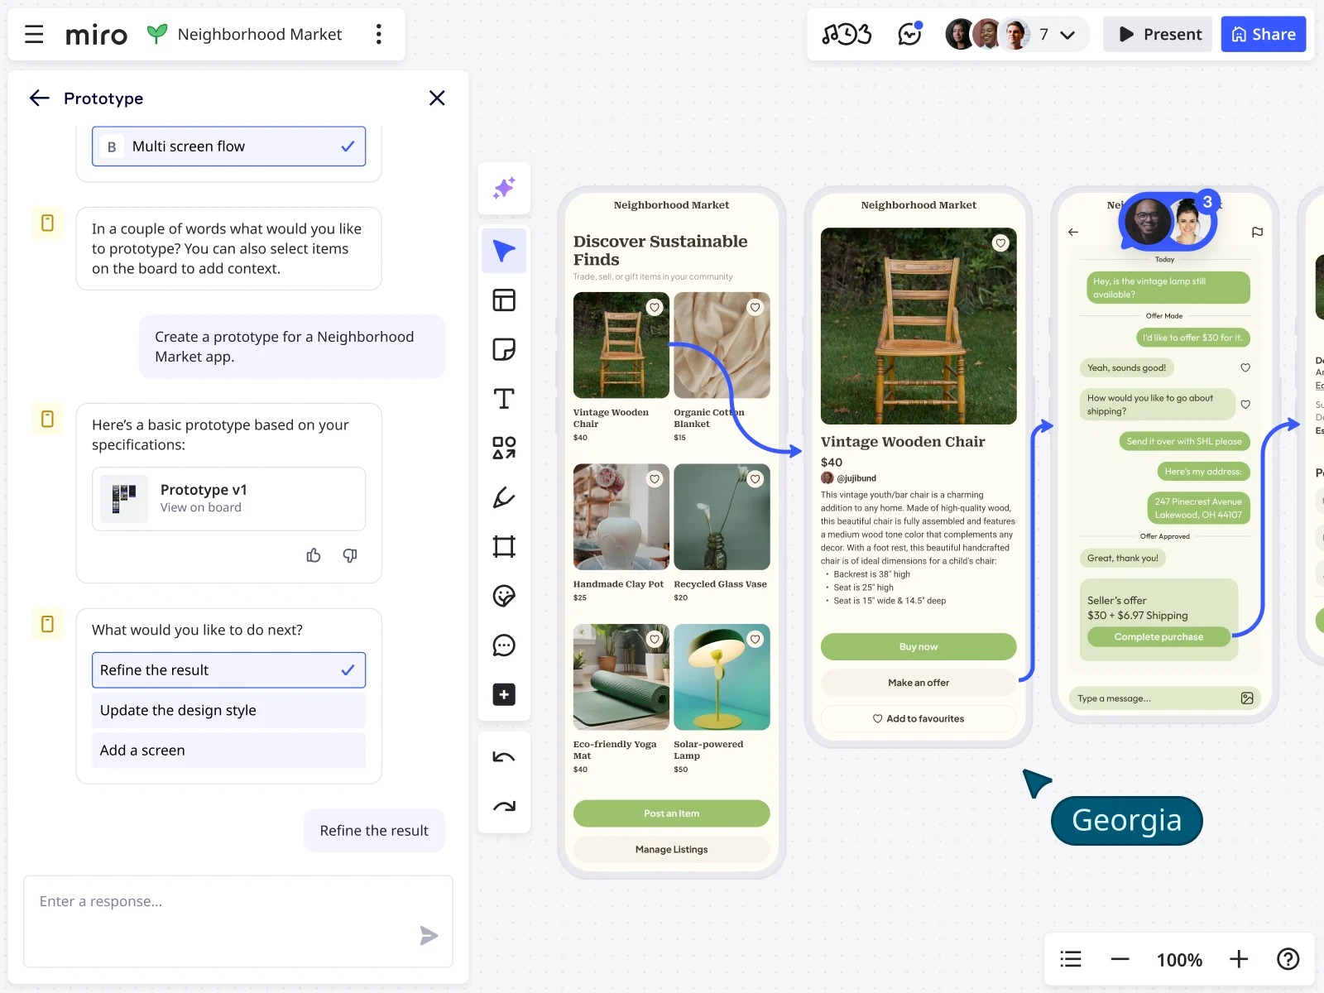The image size is (1324, 993).
Task: Select the Text tool
Action: 504,399
